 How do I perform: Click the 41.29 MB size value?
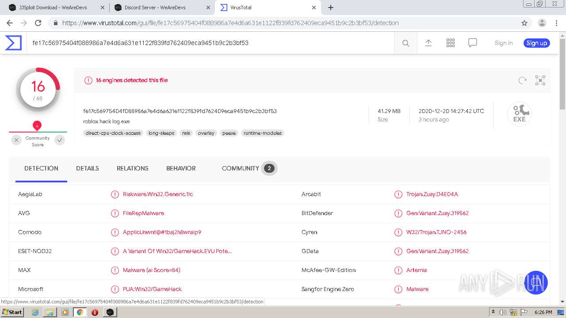pos(389,111)
